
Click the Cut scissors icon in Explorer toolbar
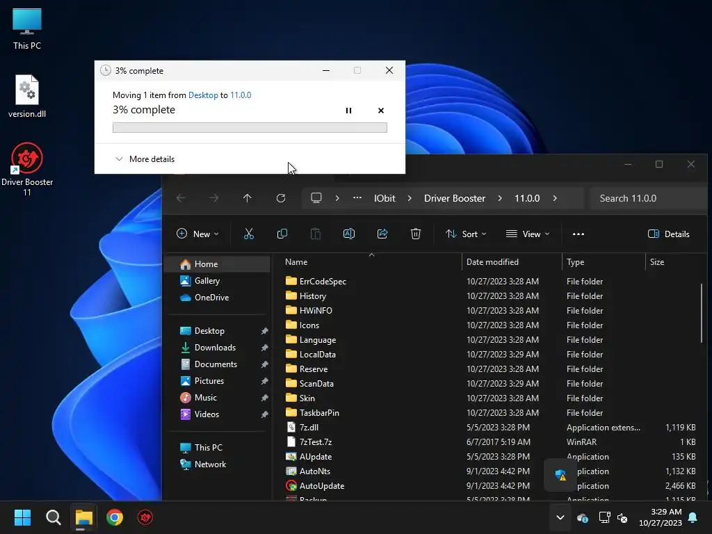pyautogui.click(x=248, y=234)
